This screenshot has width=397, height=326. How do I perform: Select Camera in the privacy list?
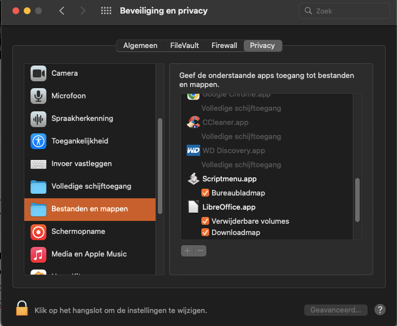pyautogui.click(x=90, y=73)
